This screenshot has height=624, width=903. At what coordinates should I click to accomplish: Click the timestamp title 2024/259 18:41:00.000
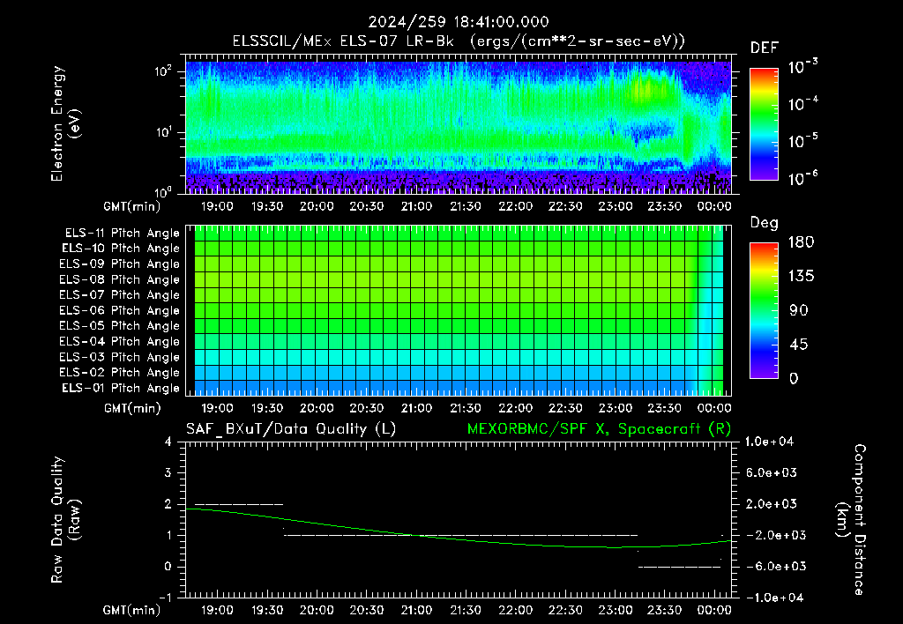[x=459, y=22]
